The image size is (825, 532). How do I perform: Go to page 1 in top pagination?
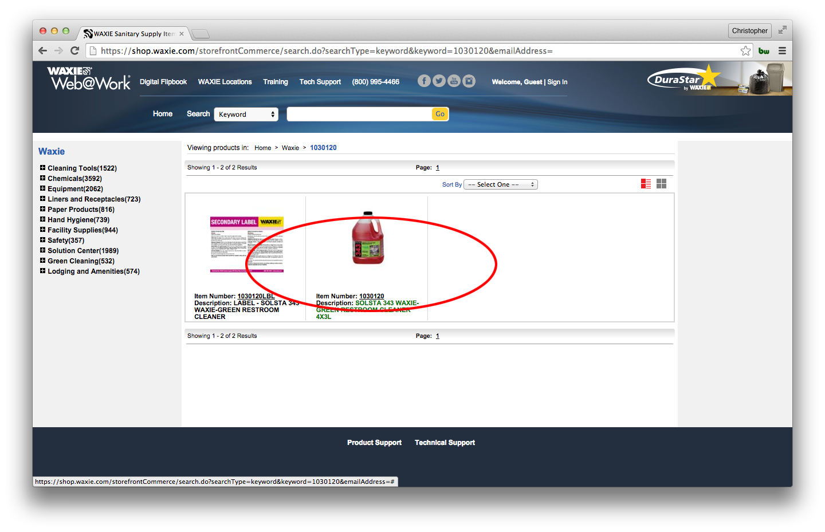click(x=438, y=168)
